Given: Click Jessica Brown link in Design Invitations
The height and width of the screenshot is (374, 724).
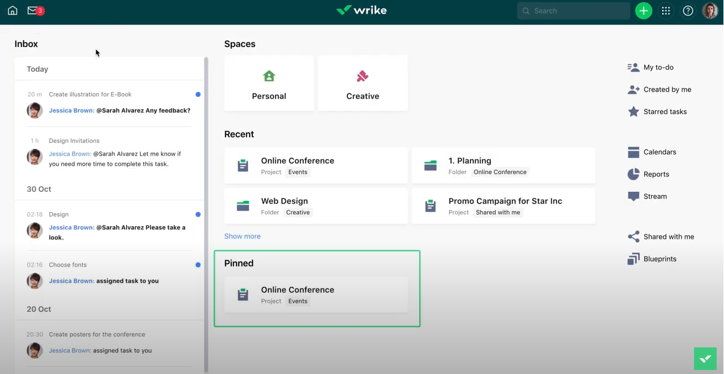Looking at the screenshot, I should tap(70, 154).
